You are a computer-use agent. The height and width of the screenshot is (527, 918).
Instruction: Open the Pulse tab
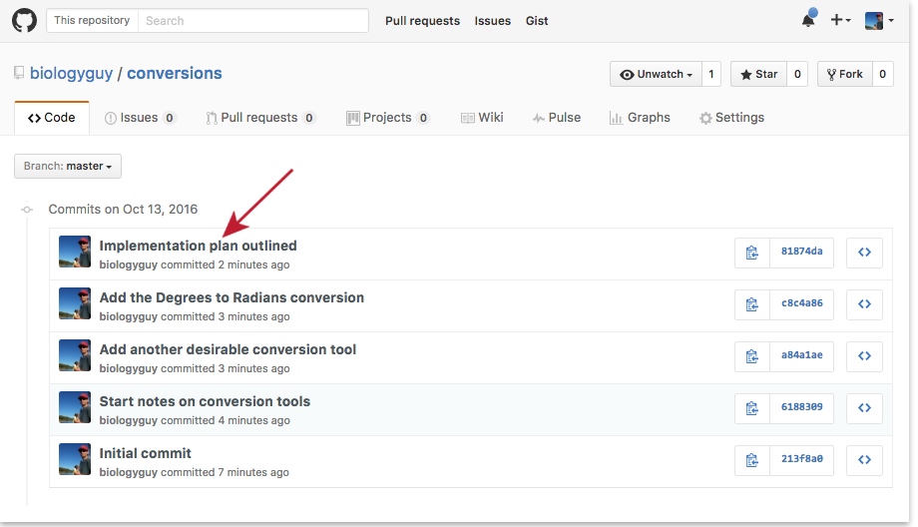[557, 118]
